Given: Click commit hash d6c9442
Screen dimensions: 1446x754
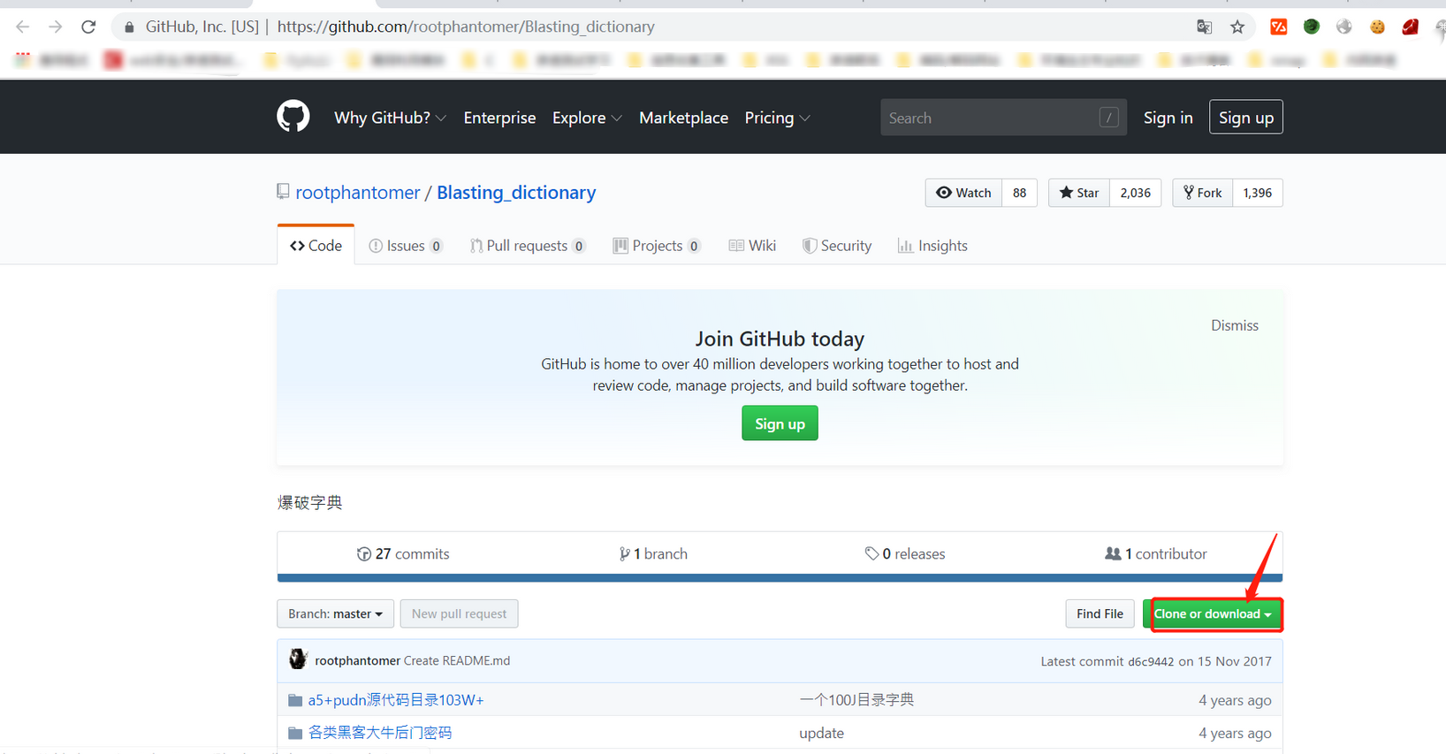Looking at the screenshot, I should [x=1151, y=661].
